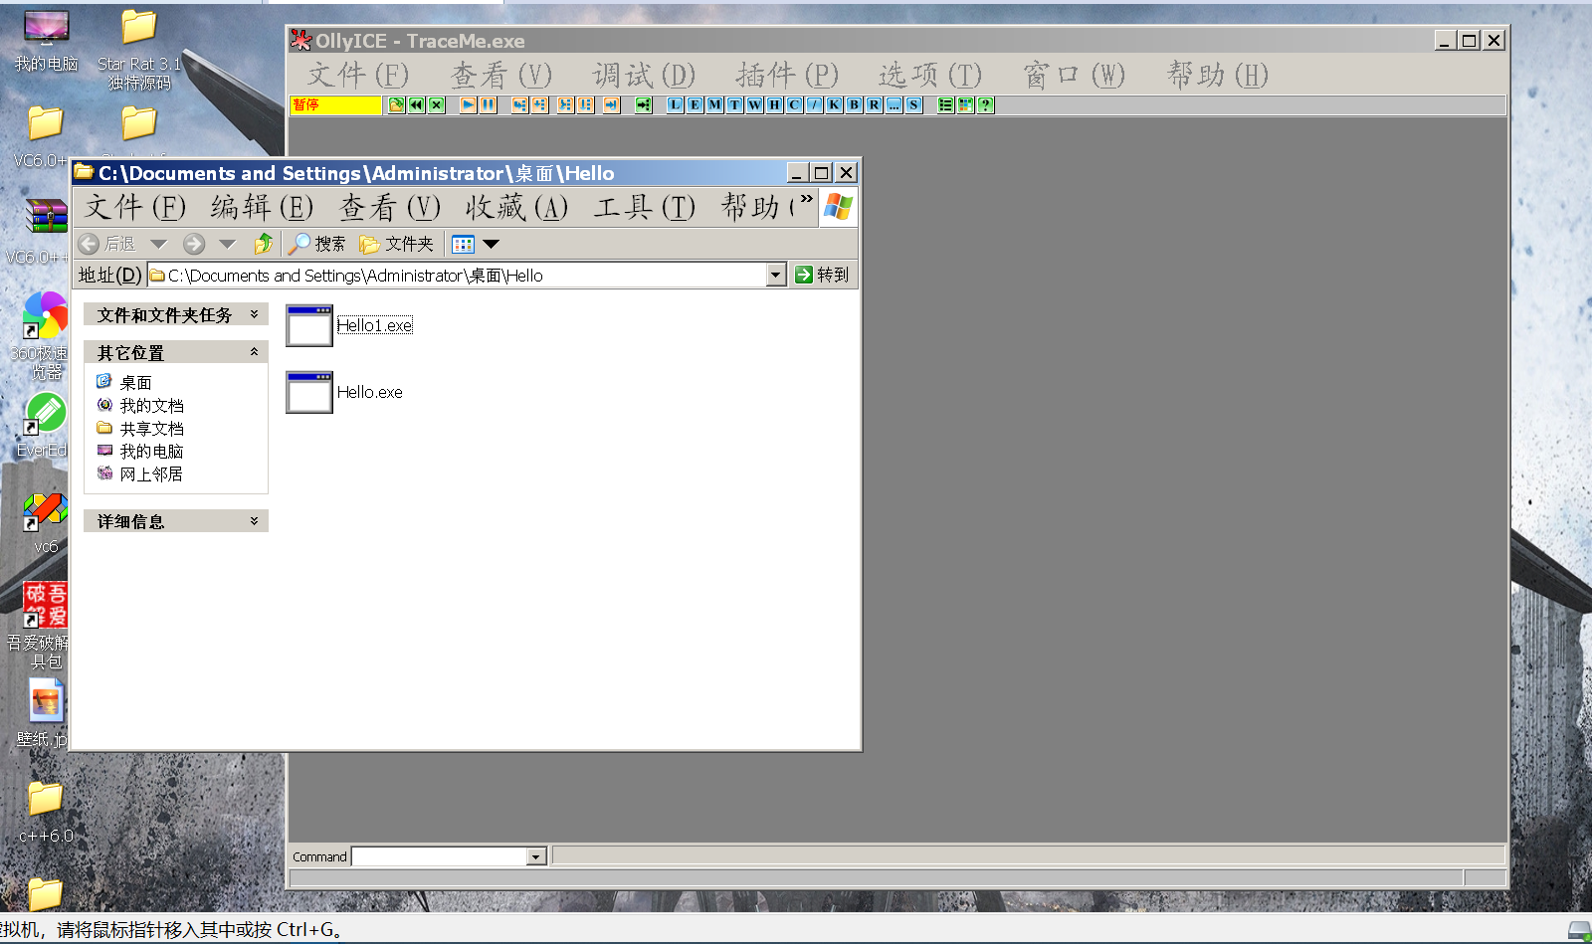
Task: Click Explorer 文件夹 folders button
Action: tap(397, 244)
